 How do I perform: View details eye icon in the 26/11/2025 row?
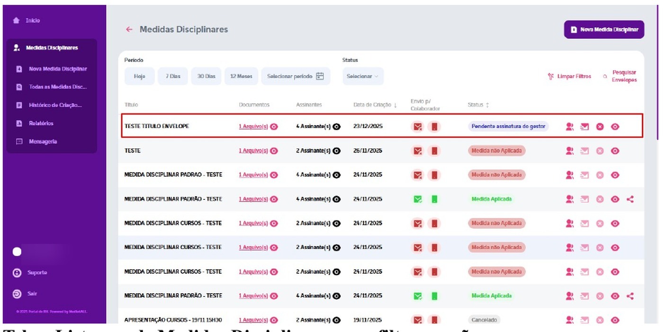(x=615, y=151)
